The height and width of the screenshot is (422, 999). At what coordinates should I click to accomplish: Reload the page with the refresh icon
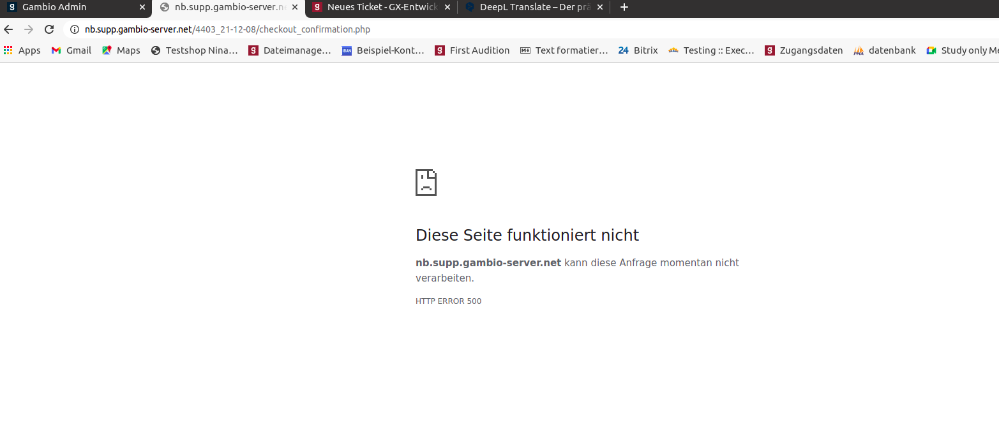pyautogui.click(x=49, y=29)
